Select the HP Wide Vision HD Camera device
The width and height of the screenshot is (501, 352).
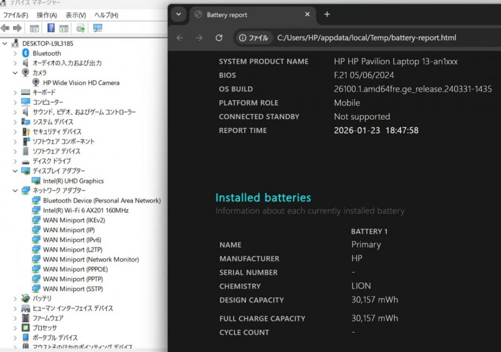coord(81,82)
